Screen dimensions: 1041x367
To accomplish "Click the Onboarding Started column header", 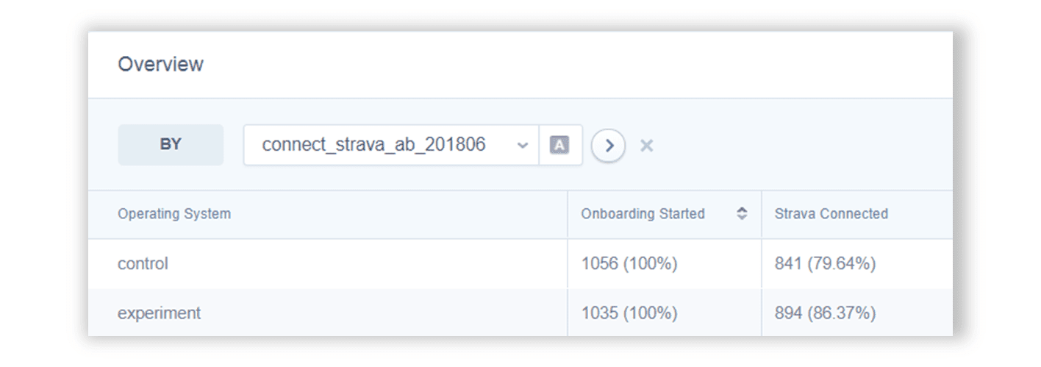I will tap(643, 214).
